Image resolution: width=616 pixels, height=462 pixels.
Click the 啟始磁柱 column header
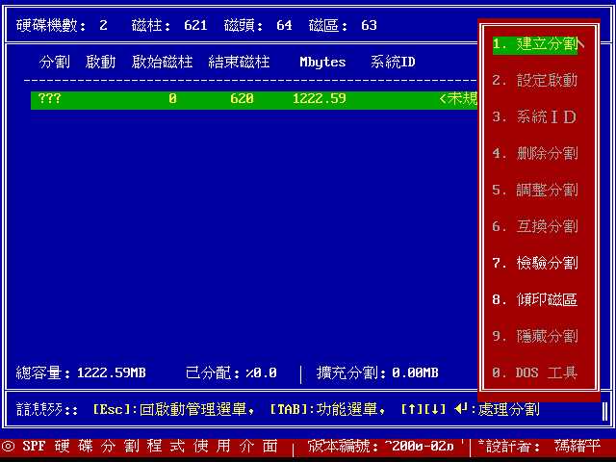point(161,63)
